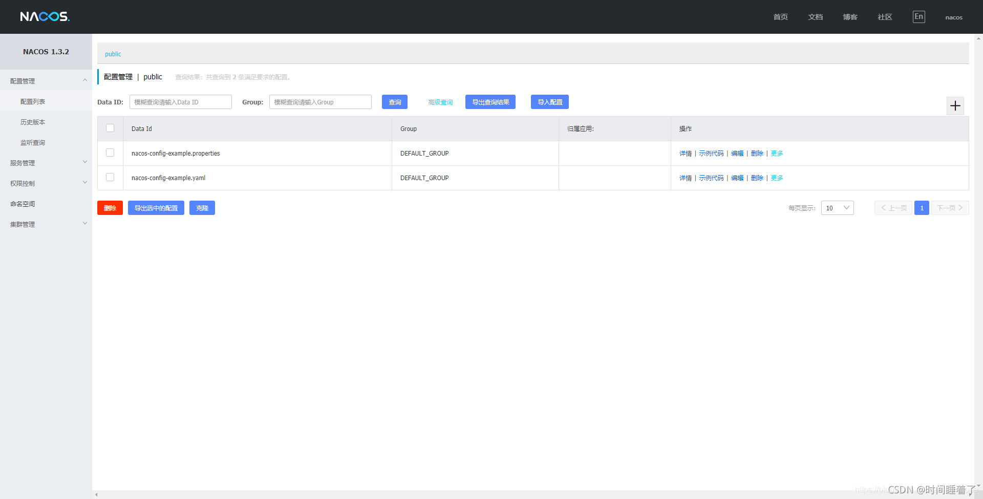Select pagination page 1
The width and height of the screenshot is (983, 499).
point(922,208)
